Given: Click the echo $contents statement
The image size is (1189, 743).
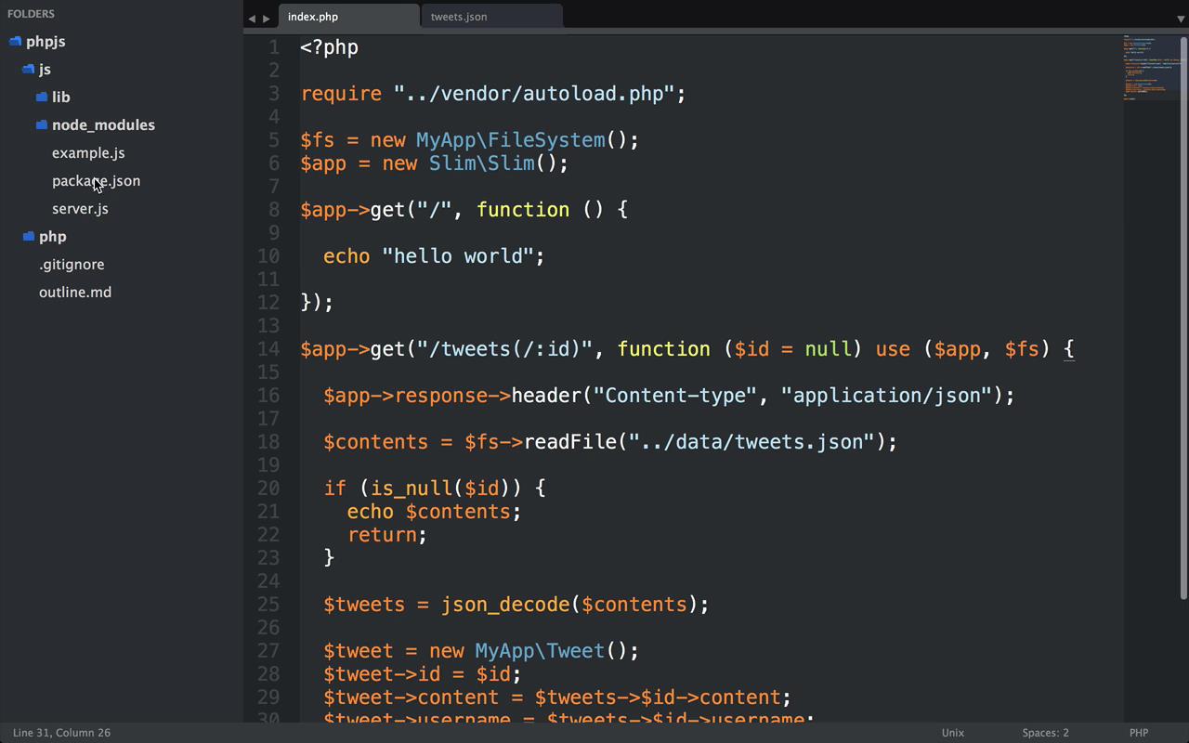Looking at the screenshot, I should [x=434, y=512].
